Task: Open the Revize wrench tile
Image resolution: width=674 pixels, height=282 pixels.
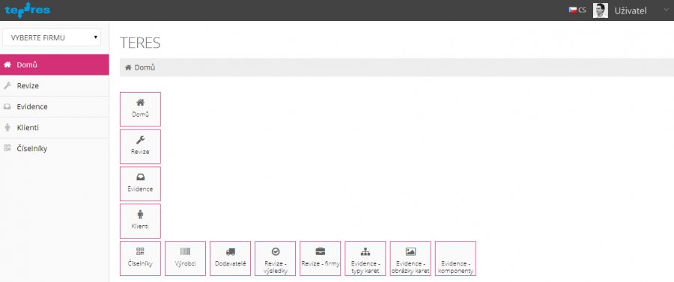Action: tap(140, 147)
